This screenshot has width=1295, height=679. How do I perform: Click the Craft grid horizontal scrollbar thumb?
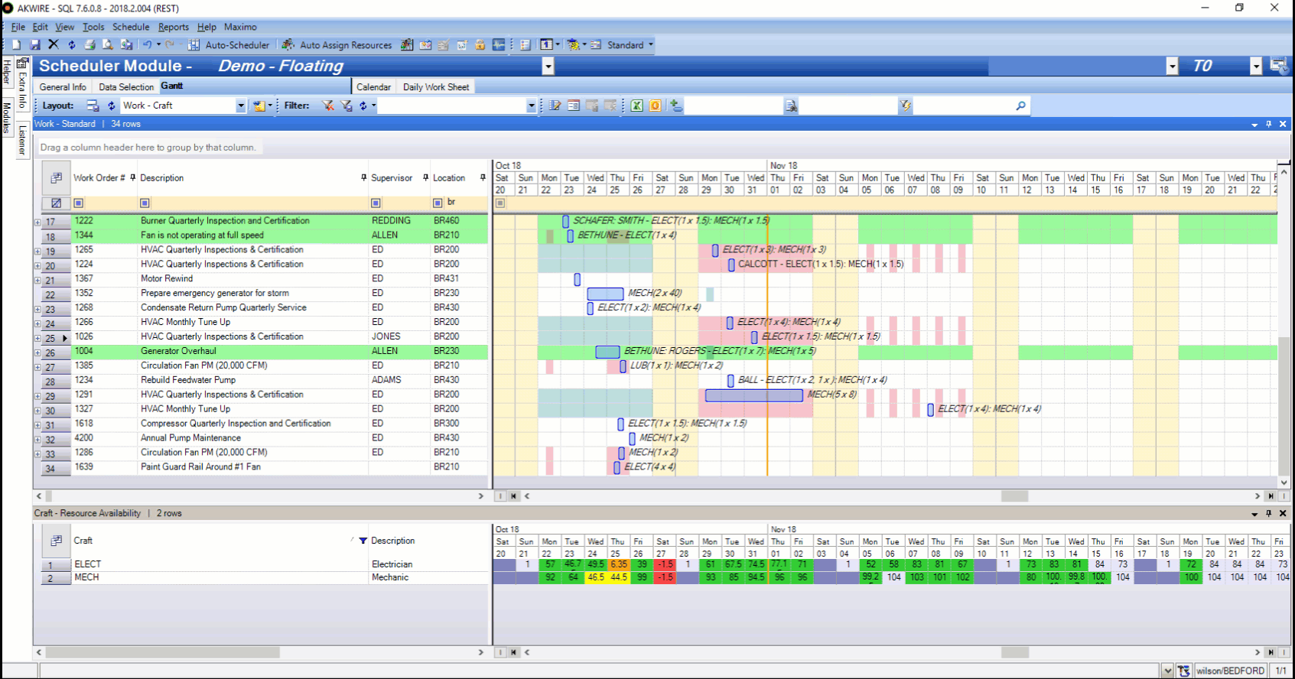pos(162,652)
